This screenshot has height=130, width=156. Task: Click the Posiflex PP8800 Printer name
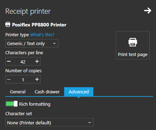(x=39, y=25)
